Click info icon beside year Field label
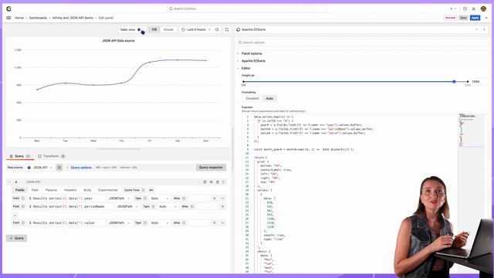494x278 pixels. tap(22, 198)
